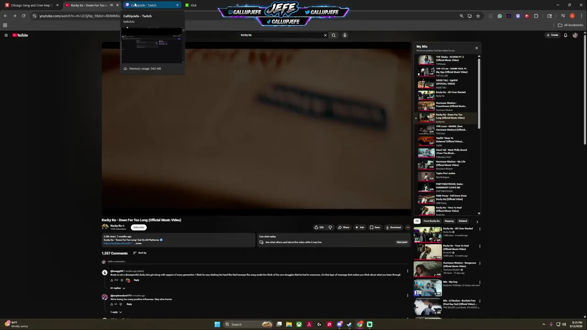
Task: Open the Windows Start button
Action: pos(217,324)
